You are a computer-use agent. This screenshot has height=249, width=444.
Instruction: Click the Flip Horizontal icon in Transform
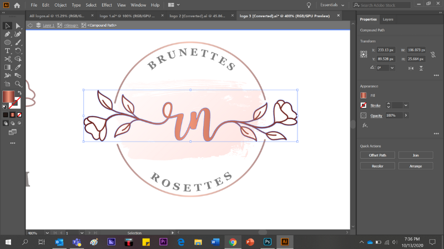(410, 68)
